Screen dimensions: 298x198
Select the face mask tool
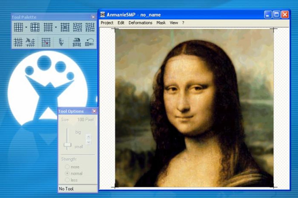61,42
